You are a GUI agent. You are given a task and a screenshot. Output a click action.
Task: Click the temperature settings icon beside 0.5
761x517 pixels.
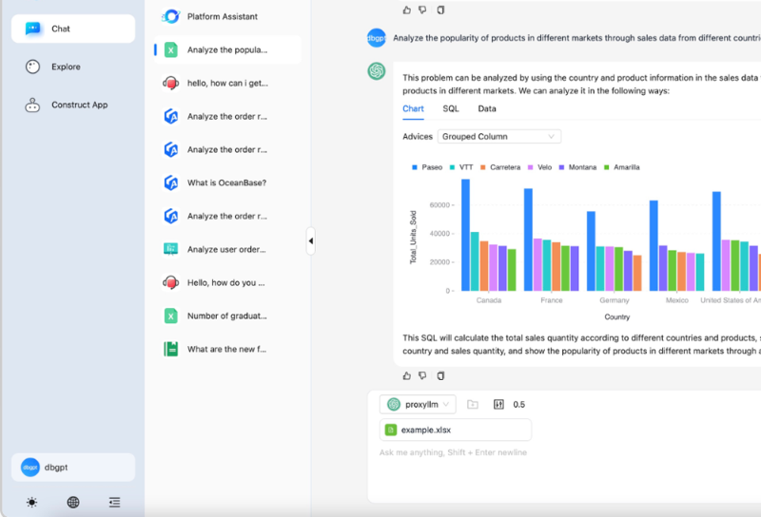(498, 404)
